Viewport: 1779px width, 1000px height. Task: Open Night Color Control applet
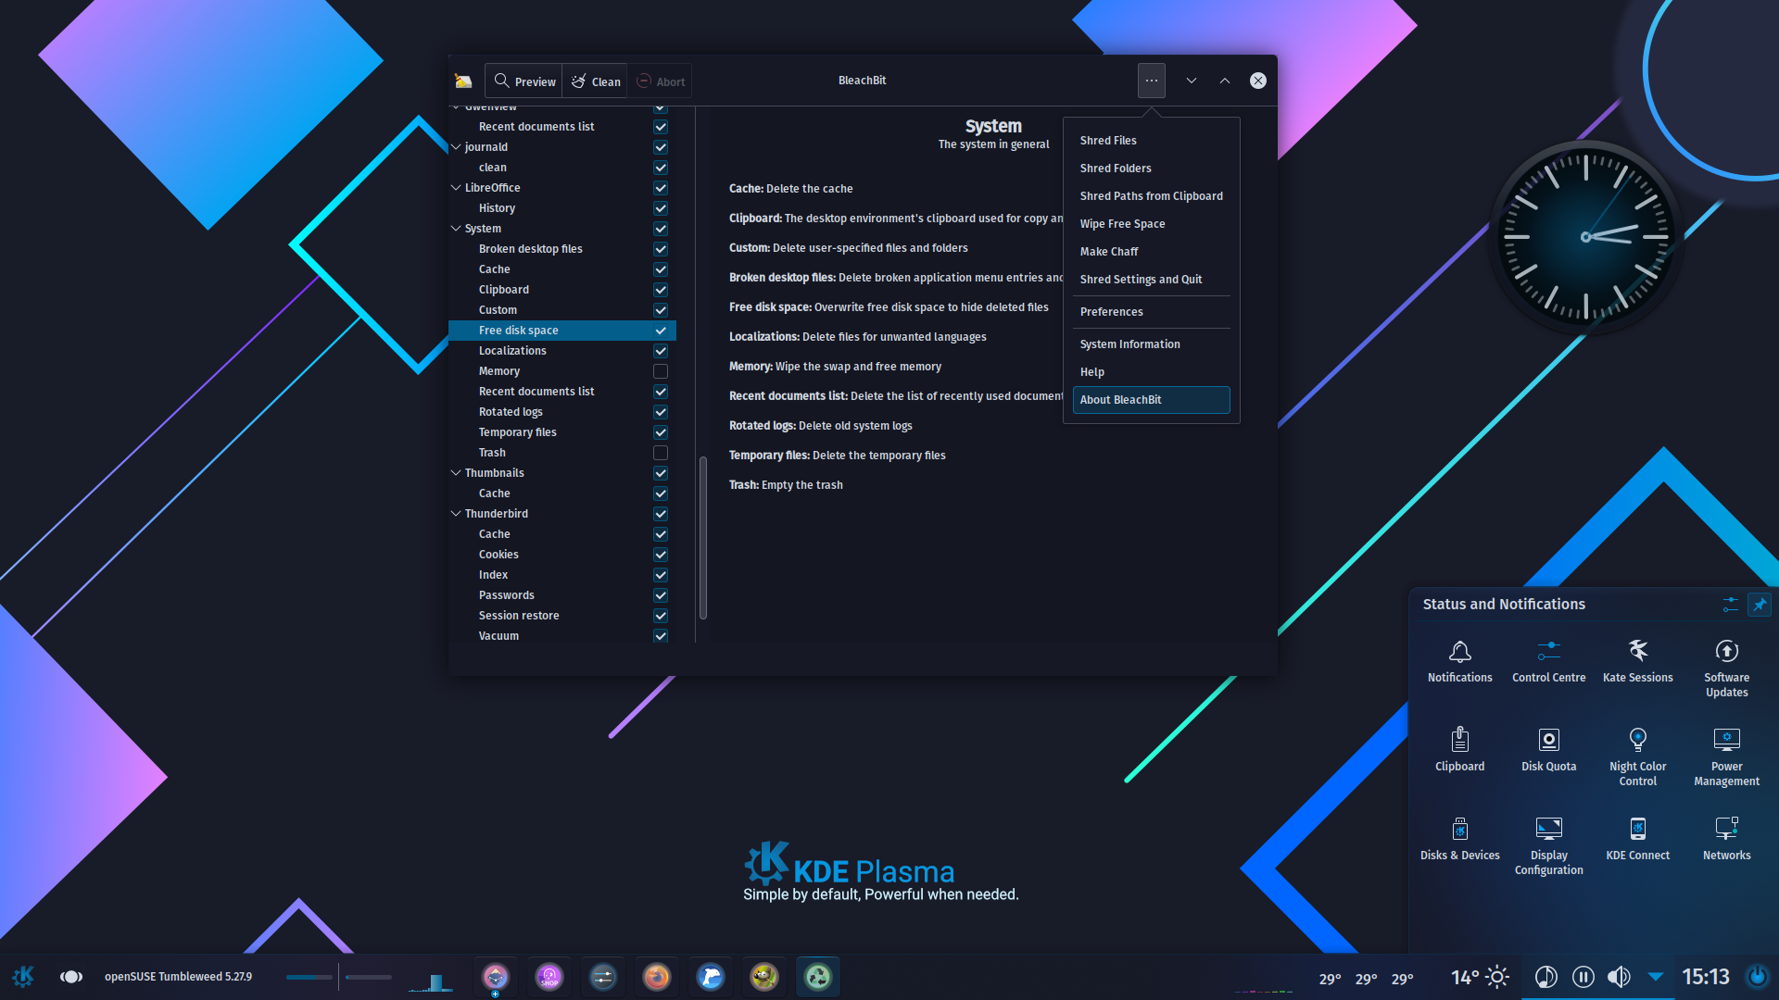[1637, 757]
